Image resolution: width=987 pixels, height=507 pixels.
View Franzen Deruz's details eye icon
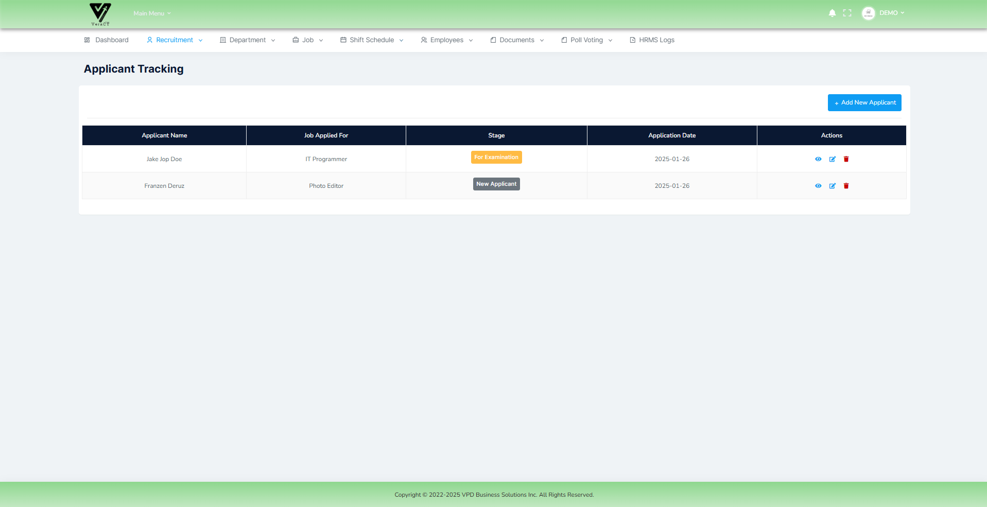point(818,186)
